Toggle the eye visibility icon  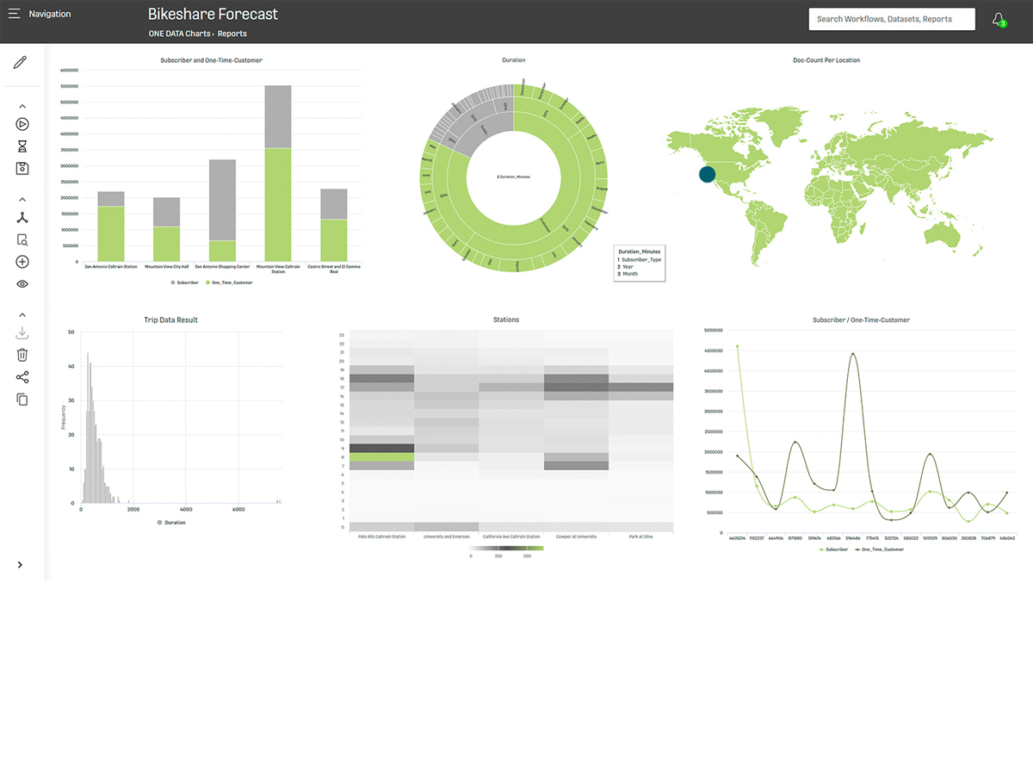pos(22,284)
